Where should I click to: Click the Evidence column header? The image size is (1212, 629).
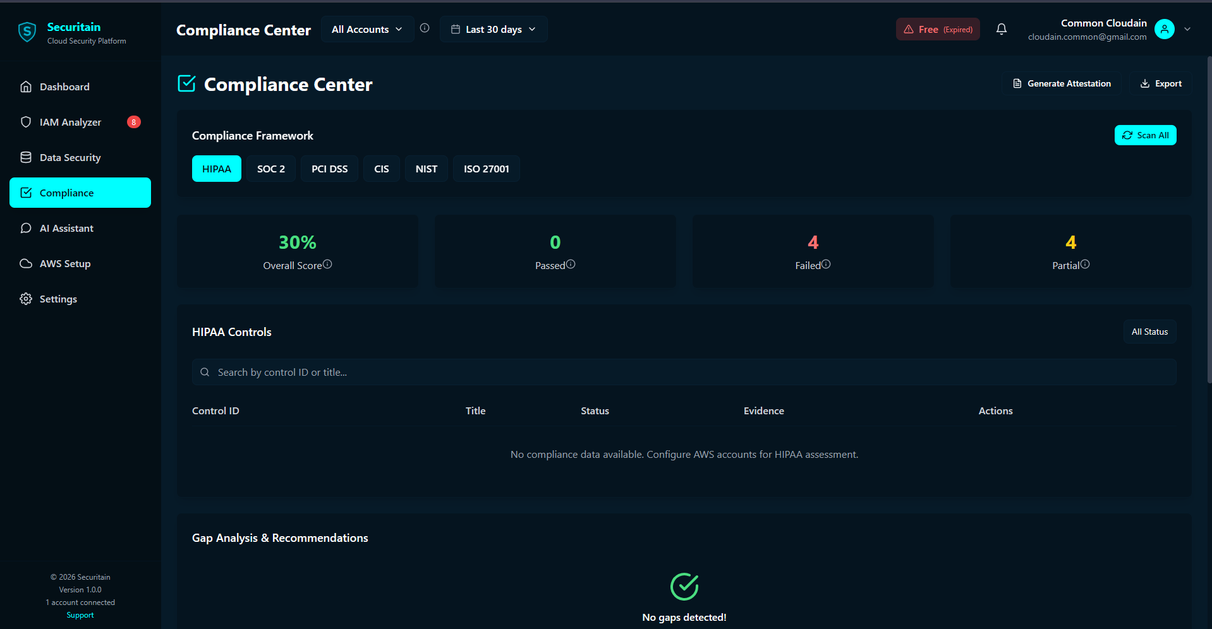pos(763,410)
